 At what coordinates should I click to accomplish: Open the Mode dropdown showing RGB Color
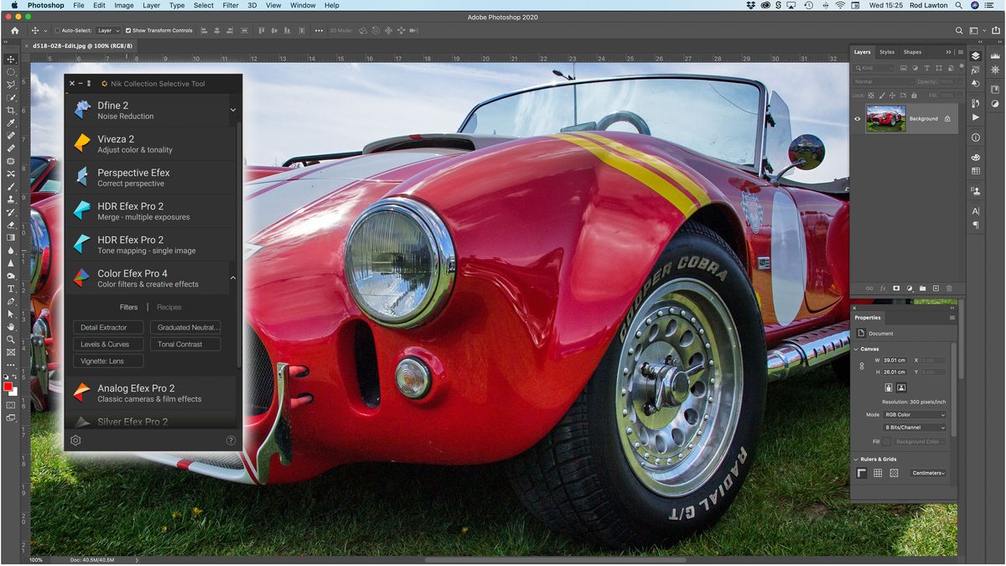tap(914, 414)
